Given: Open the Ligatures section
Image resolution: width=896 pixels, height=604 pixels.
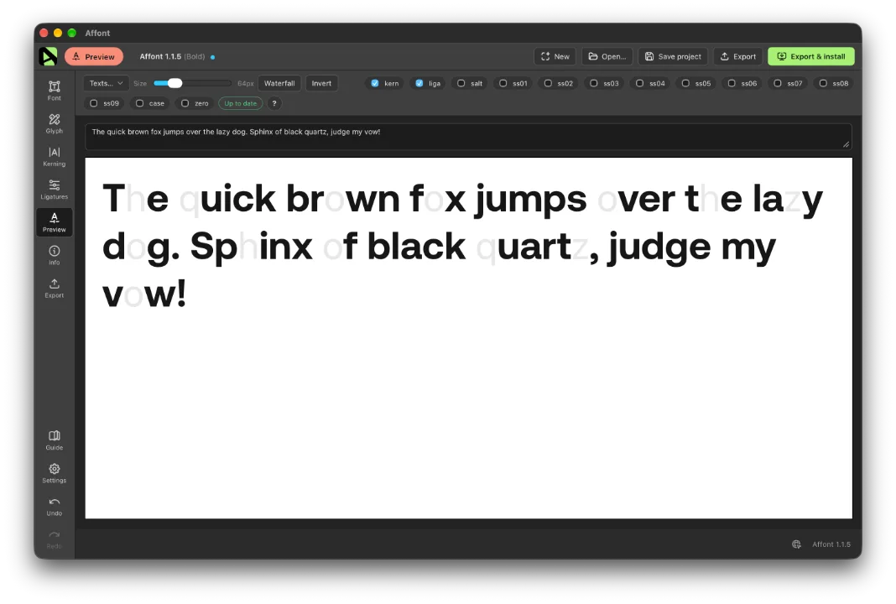Looking at the screenshot, I should coord(55,189).
